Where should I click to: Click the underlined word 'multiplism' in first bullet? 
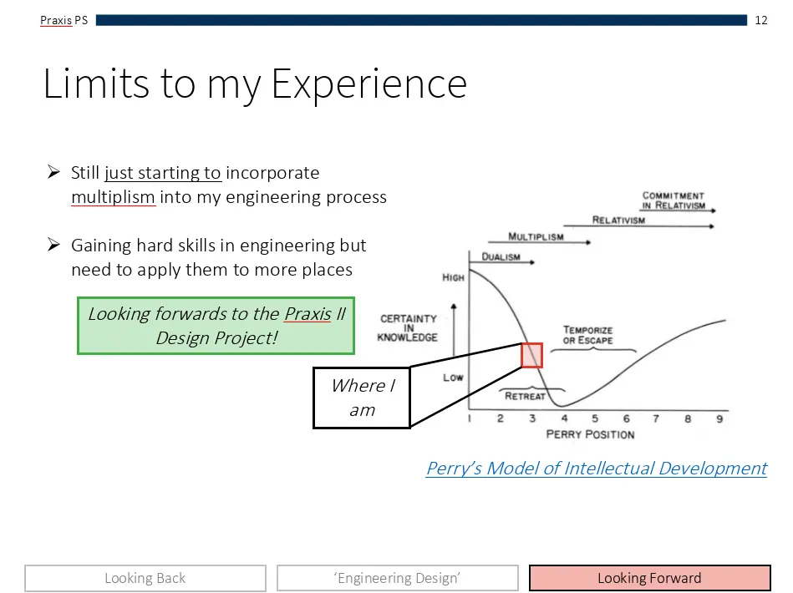click(x=113, y=197)
